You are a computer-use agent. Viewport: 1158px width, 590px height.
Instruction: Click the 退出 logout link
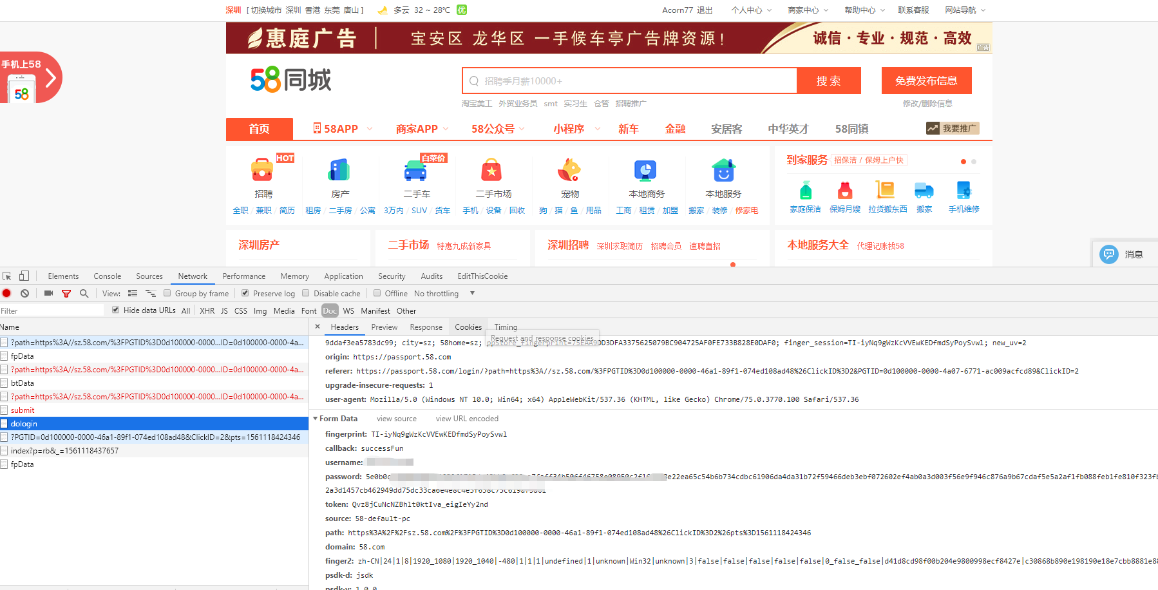(x=705, y=10)
